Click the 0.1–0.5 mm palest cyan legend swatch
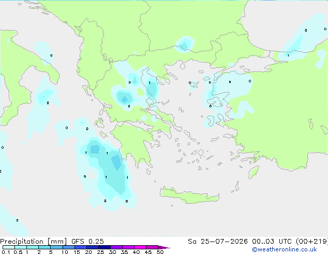328x254 pixels. coord(9,247)
